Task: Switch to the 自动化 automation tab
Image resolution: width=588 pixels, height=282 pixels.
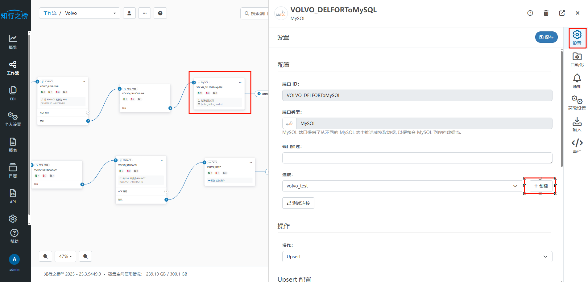Action: coord(577,60)
